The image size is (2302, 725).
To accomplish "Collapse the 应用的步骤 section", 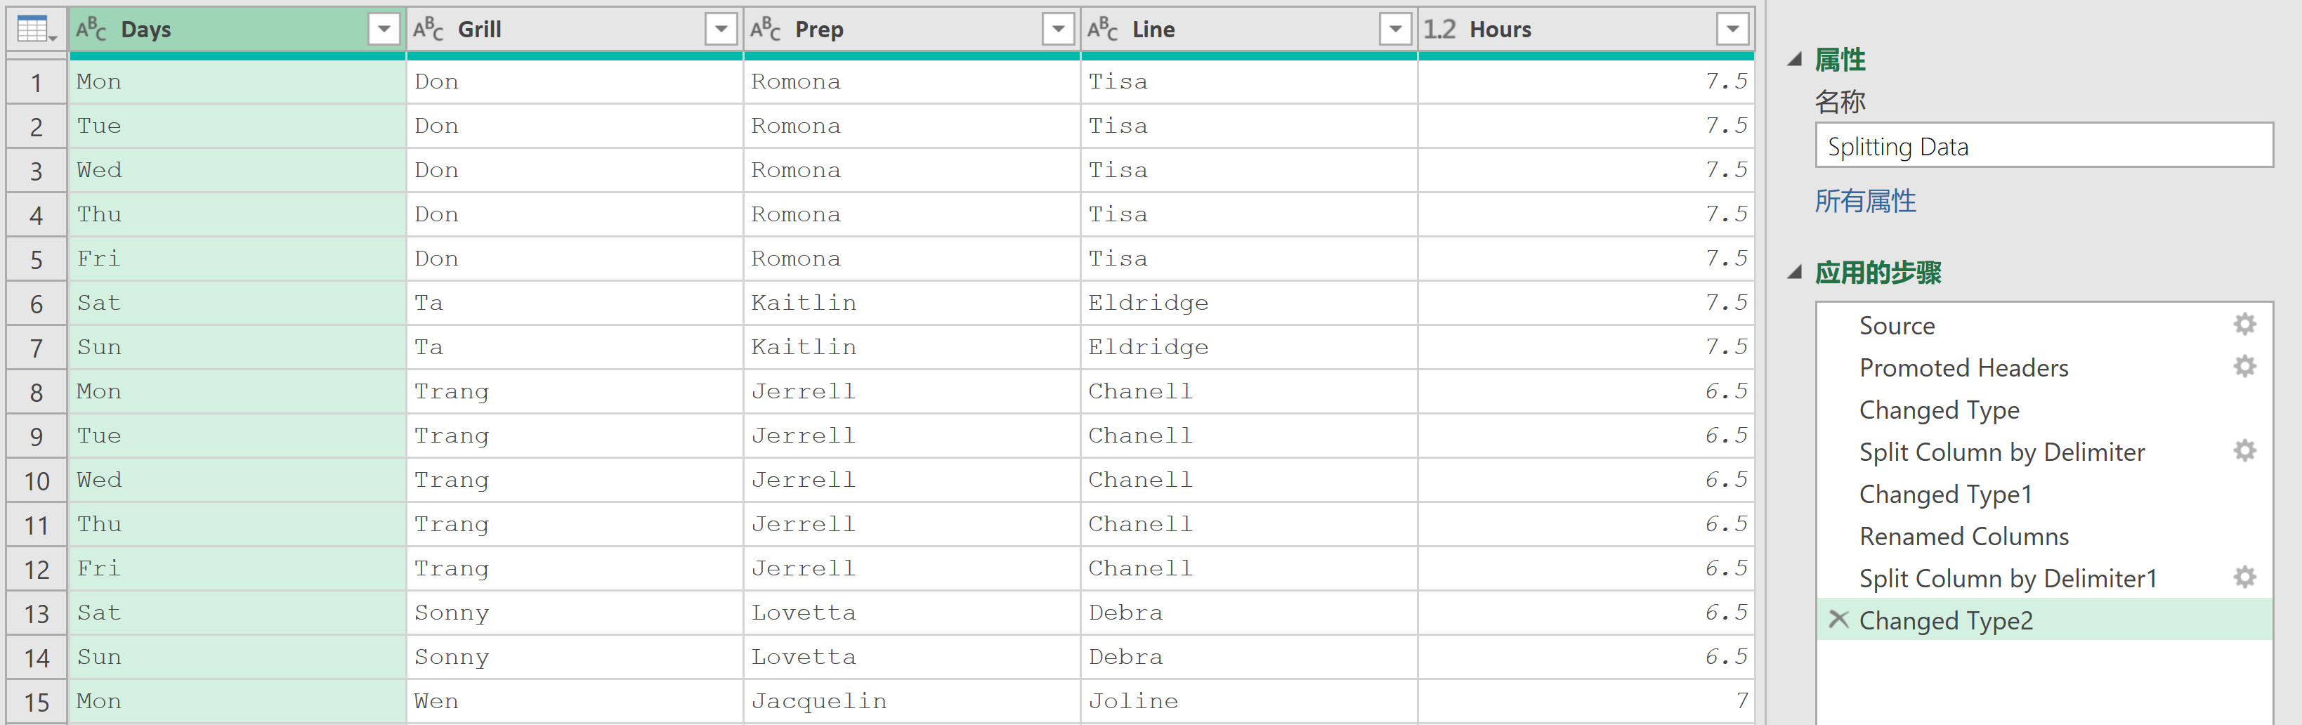I will point(1794,273).
